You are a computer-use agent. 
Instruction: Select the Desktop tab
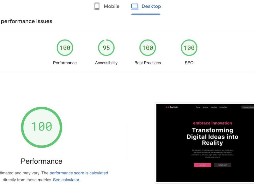click(146, 7)
